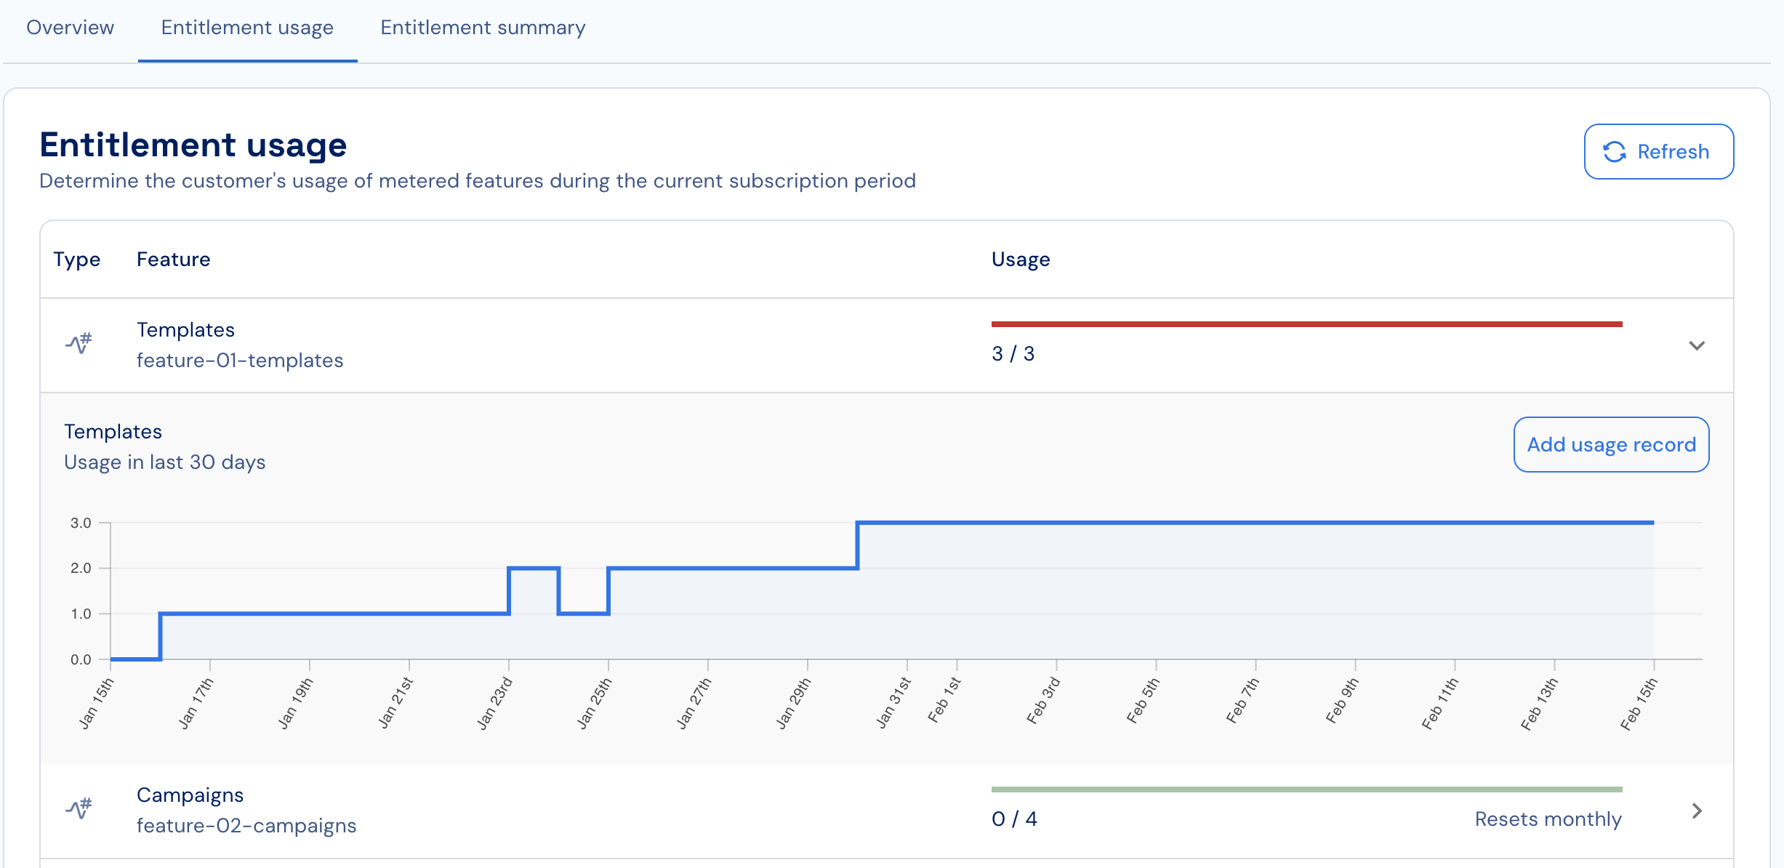Screen dimensions: 1784x868
Task: Click the circular arrows Refresh icon
Action: click(1615, 152)
